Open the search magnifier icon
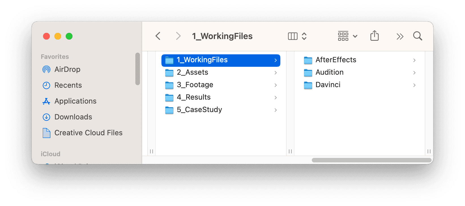This screenshot has height=206, width=465. [417, 36]
